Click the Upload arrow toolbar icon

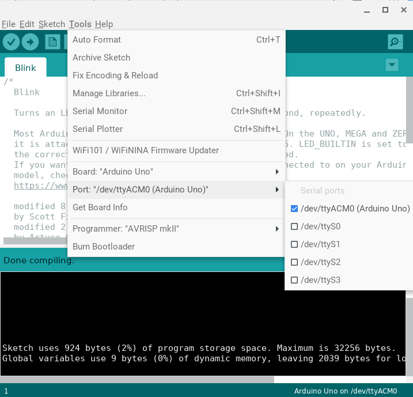click(x=30, y=42)
